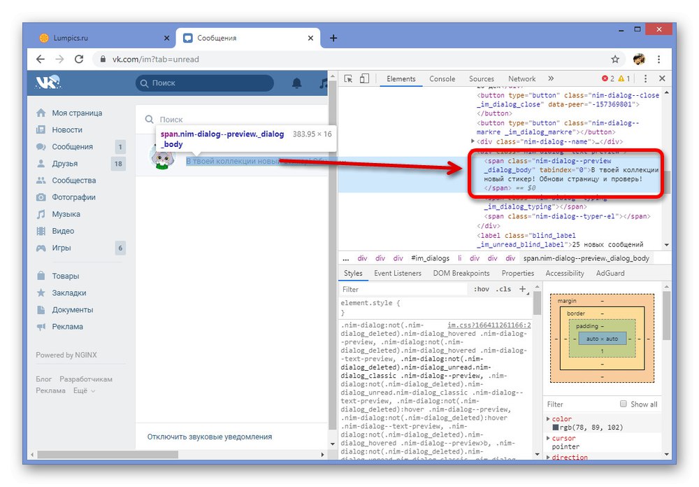Expand nim-dialog--name div node
The width and height of the screenshot is (699, 487).
pyautogui.click(x=473, y=141)
